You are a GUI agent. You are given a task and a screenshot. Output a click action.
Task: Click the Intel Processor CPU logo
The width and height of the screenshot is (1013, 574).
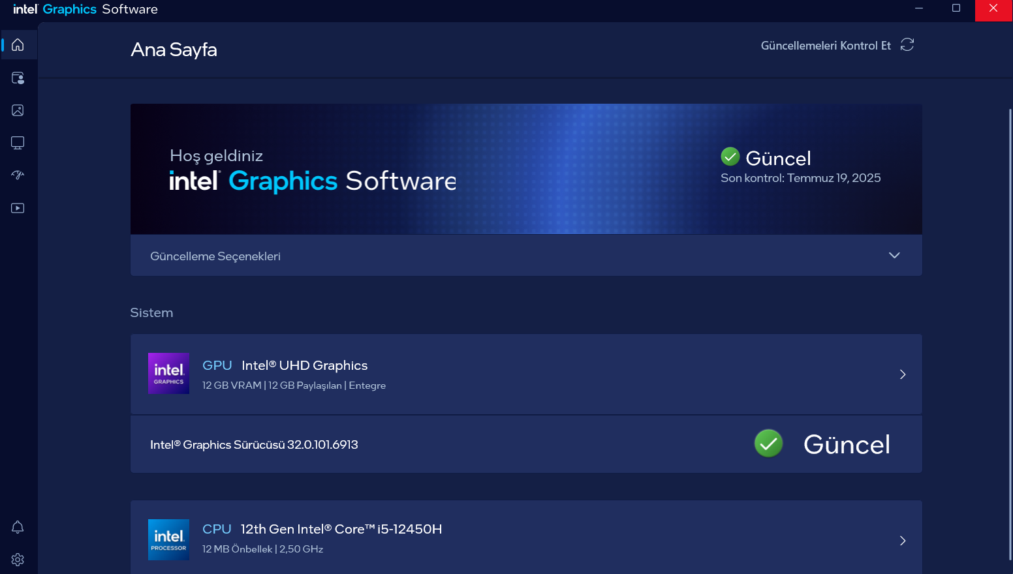tap(168, 539)
